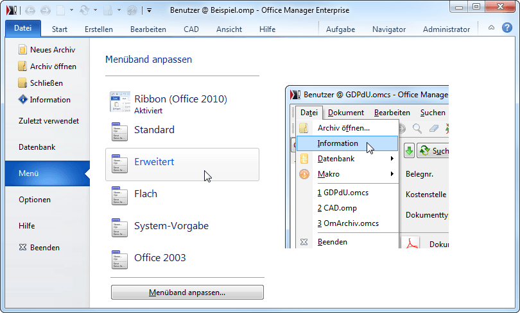The width and height of the screenshot is (520, 313).
Task: Open Hilfe in the left sidebar
Action: click(x=27, y=226)
